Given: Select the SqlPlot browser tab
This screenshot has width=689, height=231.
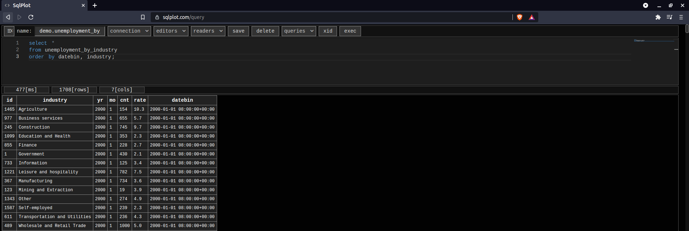Looking at the screenshot, I should click(x=44, y=5).
